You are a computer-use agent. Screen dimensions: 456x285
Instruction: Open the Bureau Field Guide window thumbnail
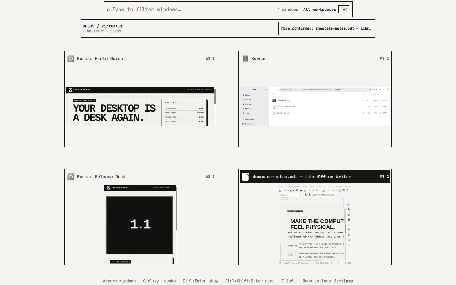pyautogui.click(x=140, y=106)
